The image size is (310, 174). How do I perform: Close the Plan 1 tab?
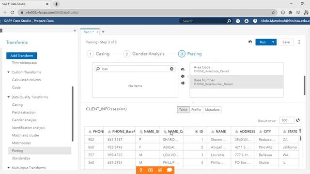point(97,32)
